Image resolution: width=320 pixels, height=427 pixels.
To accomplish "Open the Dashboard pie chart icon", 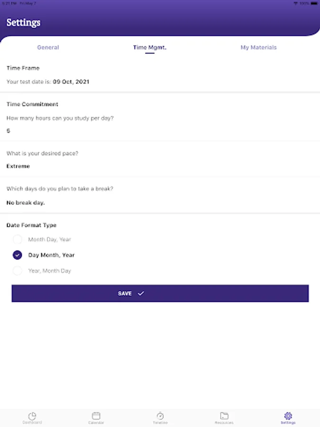I will pyautogui.click(x=32, y=416).
